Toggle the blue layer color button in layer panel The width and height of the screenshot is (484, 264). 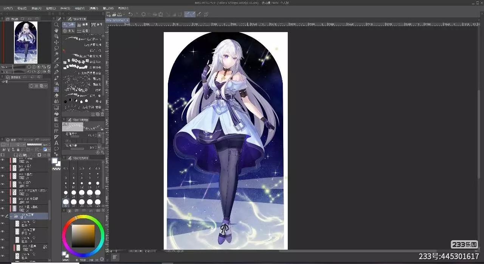coord(45,150)
